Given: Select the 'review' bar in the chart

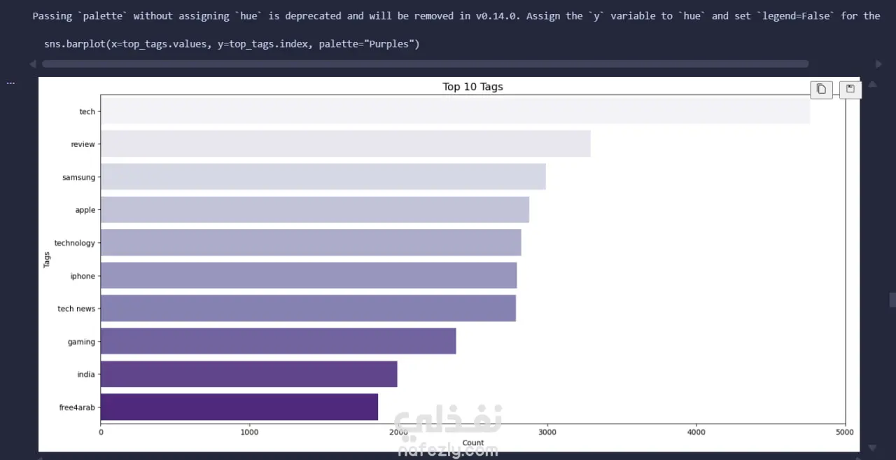Looking at the screenshot, I should point(346,144).
